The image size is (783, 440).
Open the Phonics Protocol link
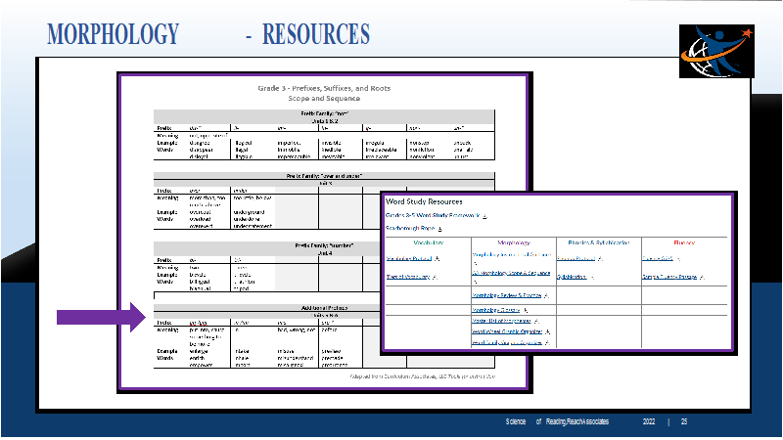(576, 258)
